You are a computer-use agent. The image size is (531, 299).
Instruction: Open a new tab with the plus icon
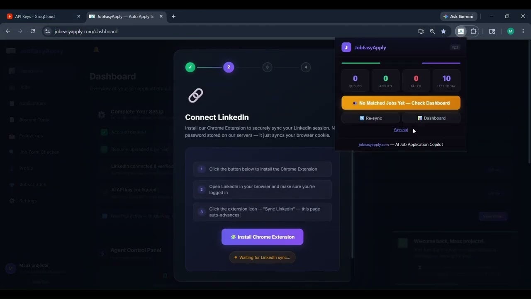click(173, 17)
